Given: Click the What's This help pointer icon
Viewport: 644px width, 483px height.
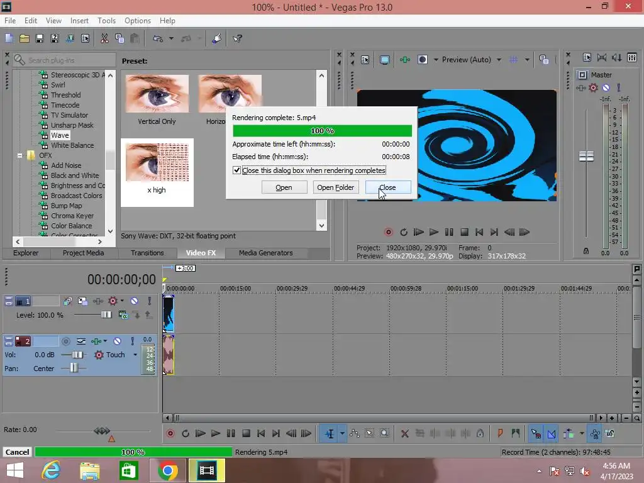Looking at the screenshot, I should pyautogui.click(x=237, y=38).
